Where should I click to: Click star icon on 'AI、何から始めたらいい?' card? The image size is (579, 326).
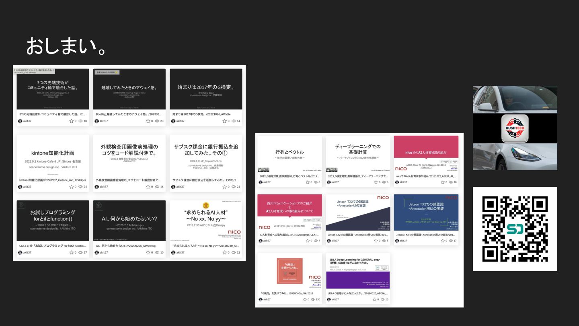(x=148, y=252)
